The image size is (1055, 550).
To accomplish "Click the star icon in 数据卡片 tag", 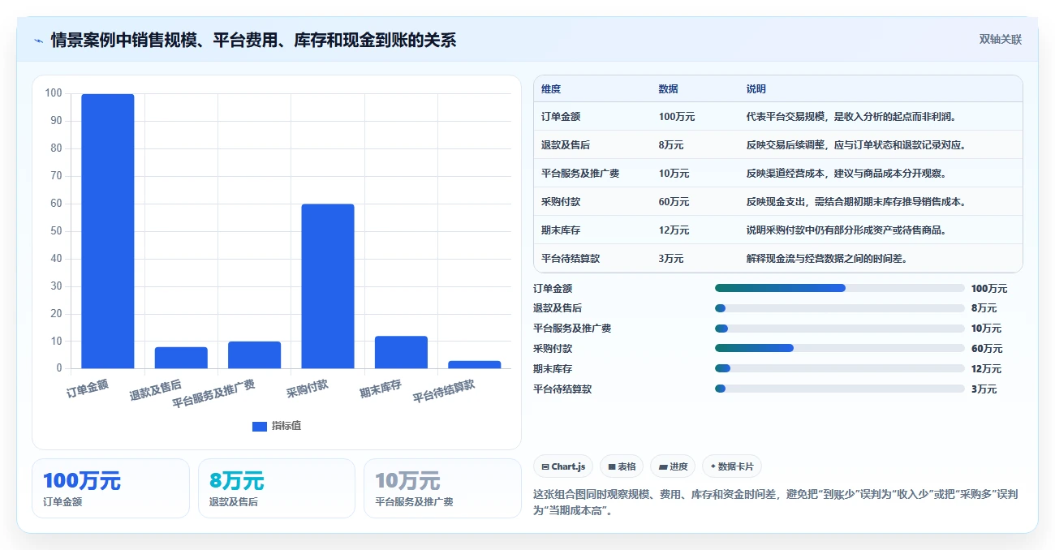I will [713, 466].
